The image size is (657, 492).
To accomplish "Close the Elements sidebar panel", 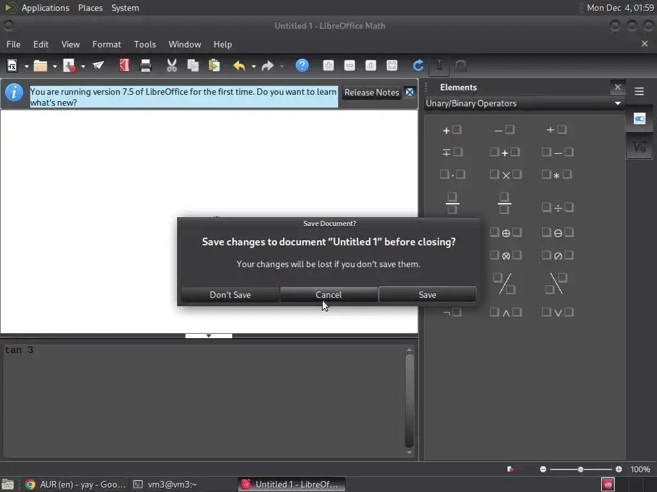I will click(618, 87).
